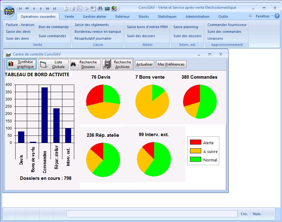Open the Stocks tab
Image resolution: width=282 pixels, height=222 pixels.
point(143,17)
